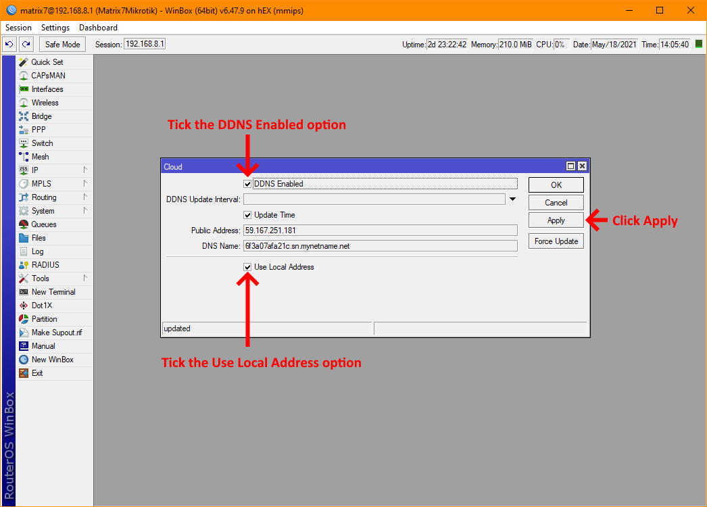Click the 'updated' status text
707x507 pixels.
177,329
